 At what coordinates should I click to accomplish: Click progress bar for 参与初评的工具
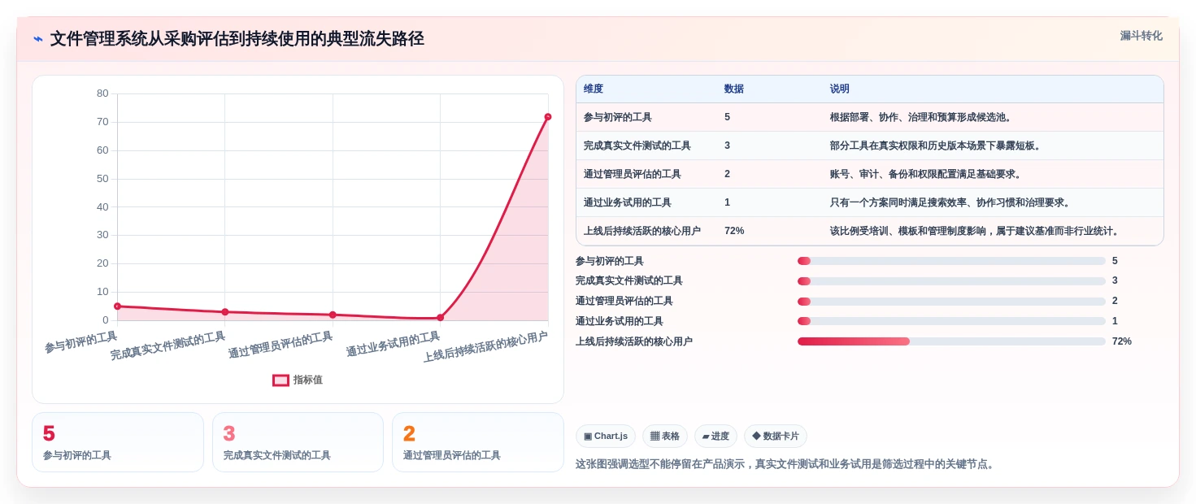coord(951,261)
